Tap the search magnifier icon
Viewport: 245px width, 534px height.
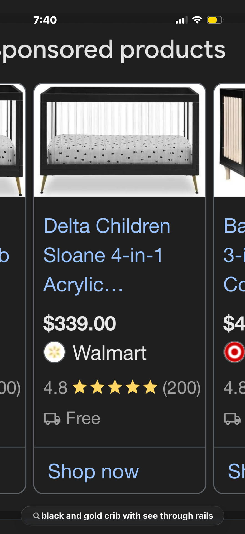[36, 516]
